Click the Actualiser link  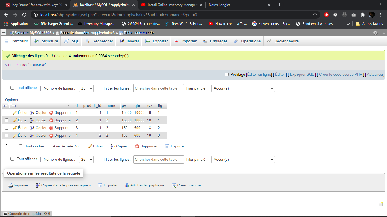pos(375,75)
